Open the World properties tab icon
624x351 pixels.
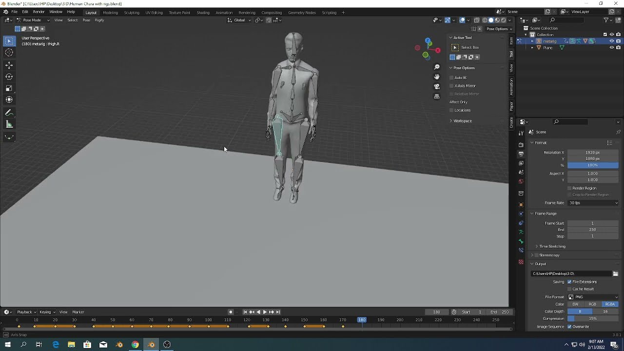tap(521, 181)
